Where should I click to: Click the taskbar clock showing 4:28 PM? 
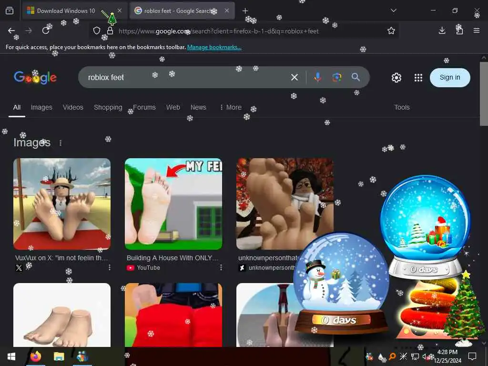coord(447,356)
